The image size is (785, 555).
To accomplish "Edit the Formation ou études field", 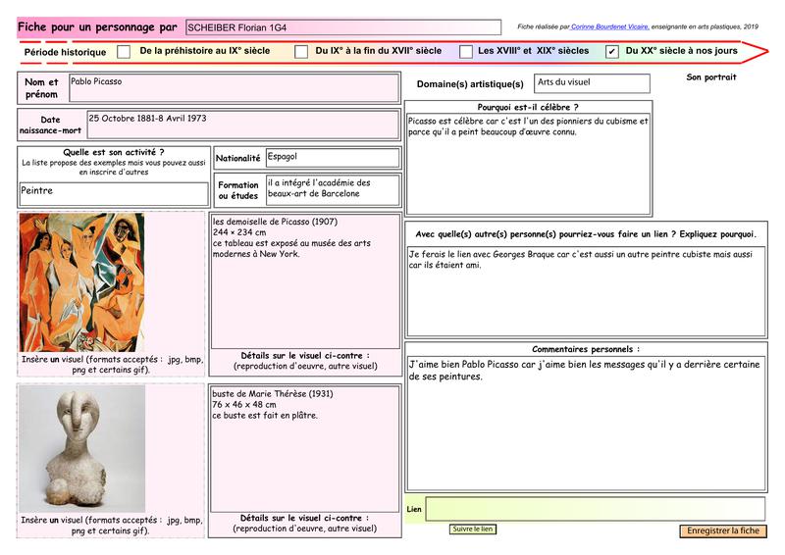I will click(332, 189).
